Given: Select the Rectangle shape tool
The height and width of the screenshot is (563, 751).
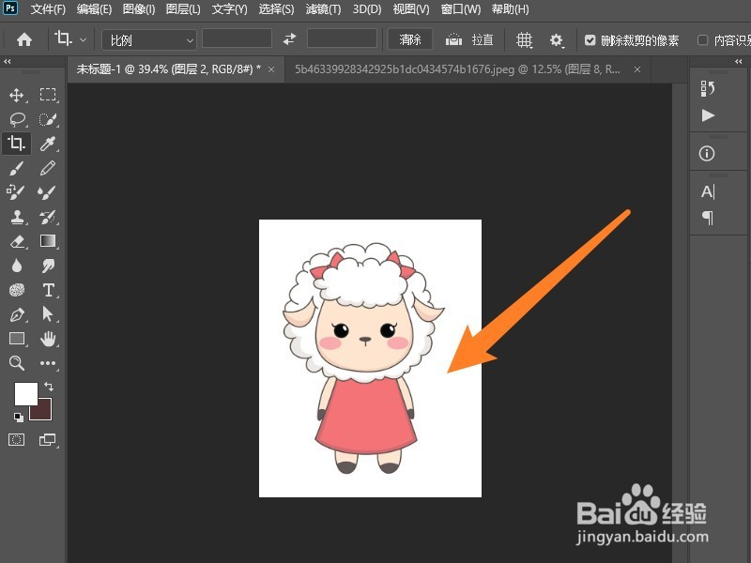Looking at the screenshot, I should (17, 339).
